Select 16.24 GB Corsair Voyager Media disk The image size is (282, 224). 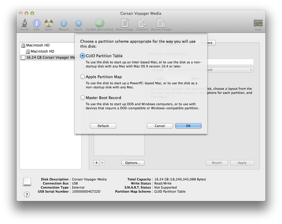pyautogui.click(x=47, y=58)
